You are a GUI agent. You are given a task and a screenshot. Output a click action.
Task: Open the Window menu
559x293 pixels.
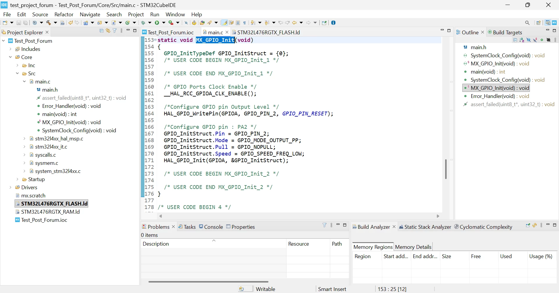coord(175,14)
